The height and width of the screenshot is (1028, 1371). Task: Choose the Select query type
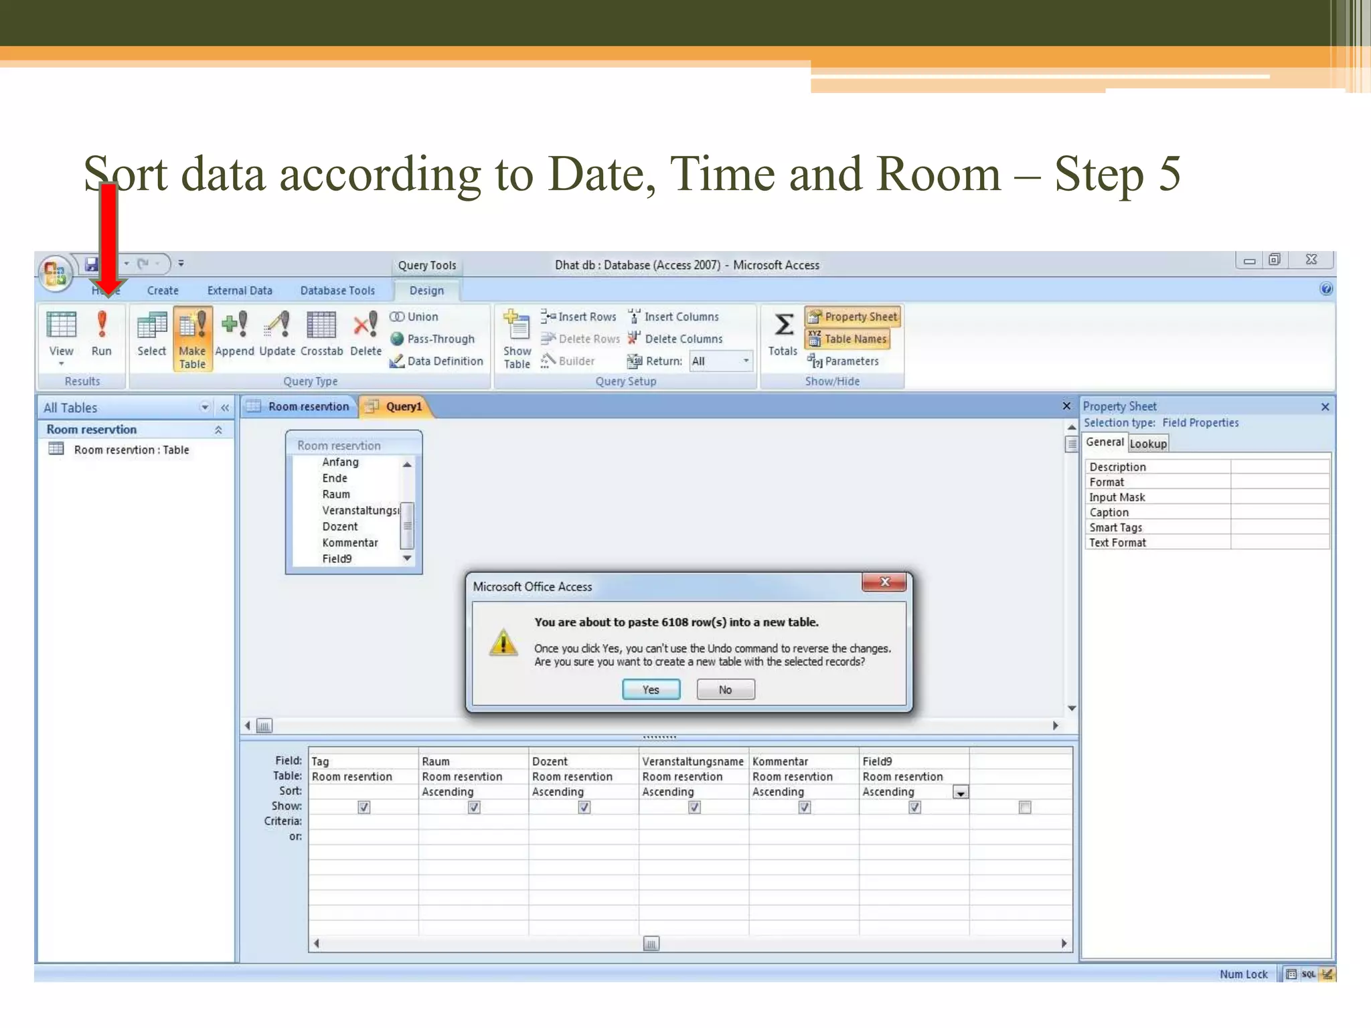[152, 334]
